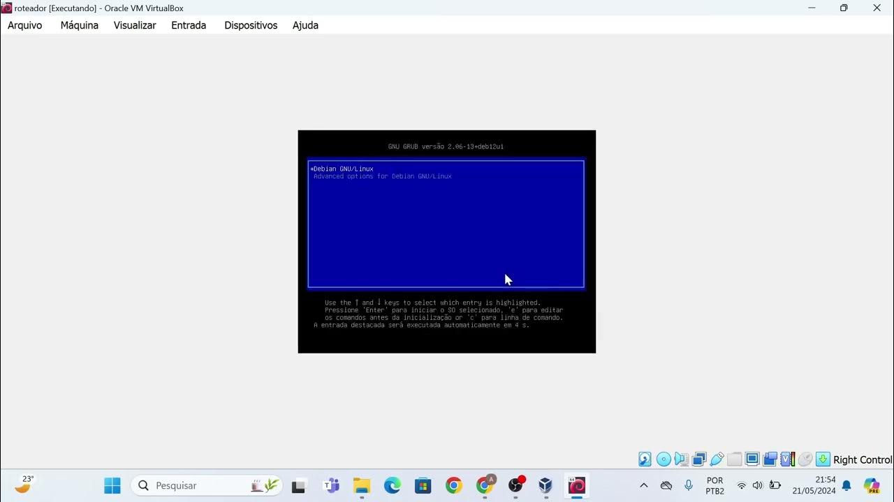This screenshot has width=894, height=502.
Task: Open Chrome with profile badge on taskbar
Action: (x=485, y=485)
